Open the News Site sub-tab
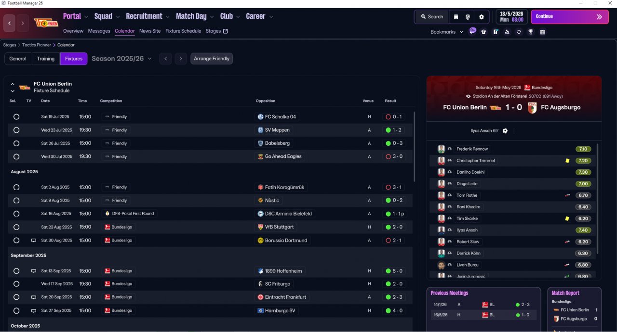Viewport: 617px width, 332px height. point(150,31)
